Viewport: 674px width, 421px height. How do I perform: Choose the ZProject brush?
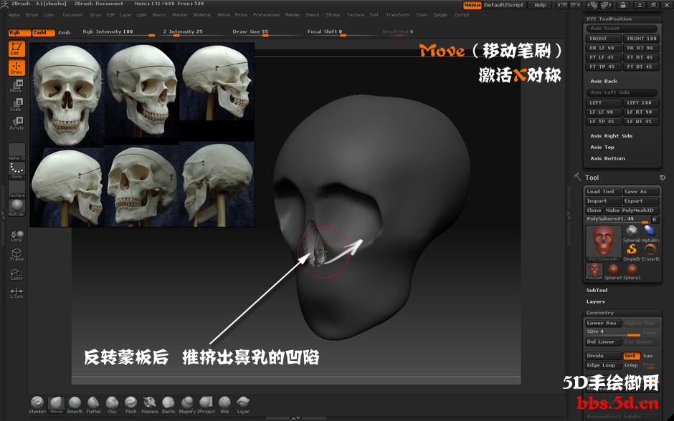tap(206, 405)
